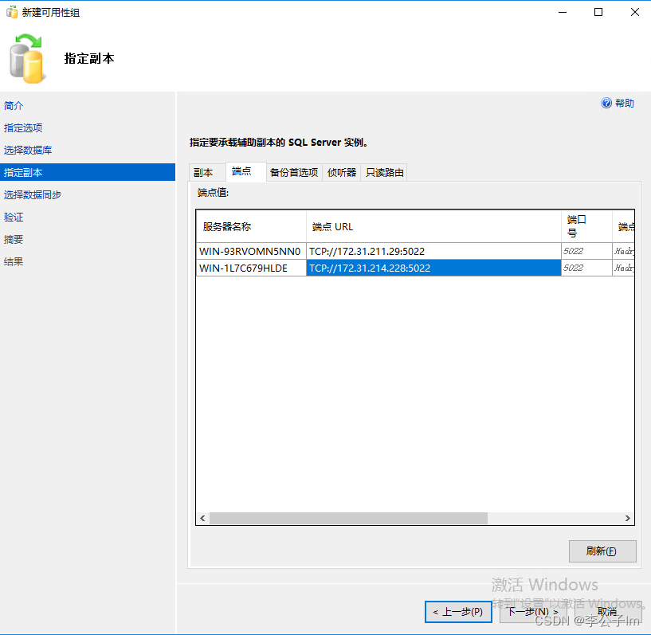Click the 下一步(N) next button
Viewport: 651px width, 635px height.
(533, 612)
